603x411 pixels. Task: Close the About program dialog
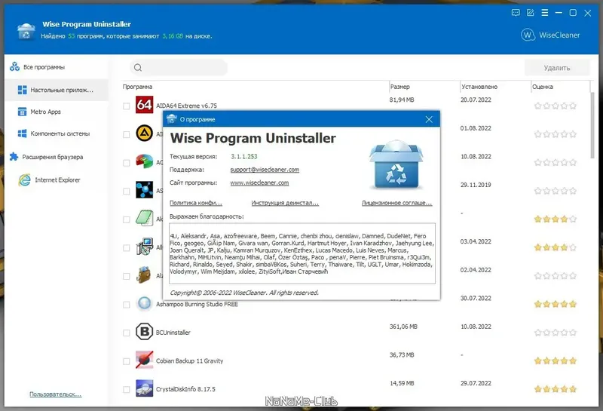pos(429,120)
